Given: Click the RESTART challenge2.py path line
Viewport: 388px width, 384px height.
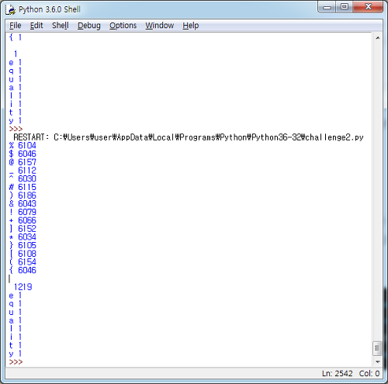Looking at the screenshot, I should pos(189,137).
